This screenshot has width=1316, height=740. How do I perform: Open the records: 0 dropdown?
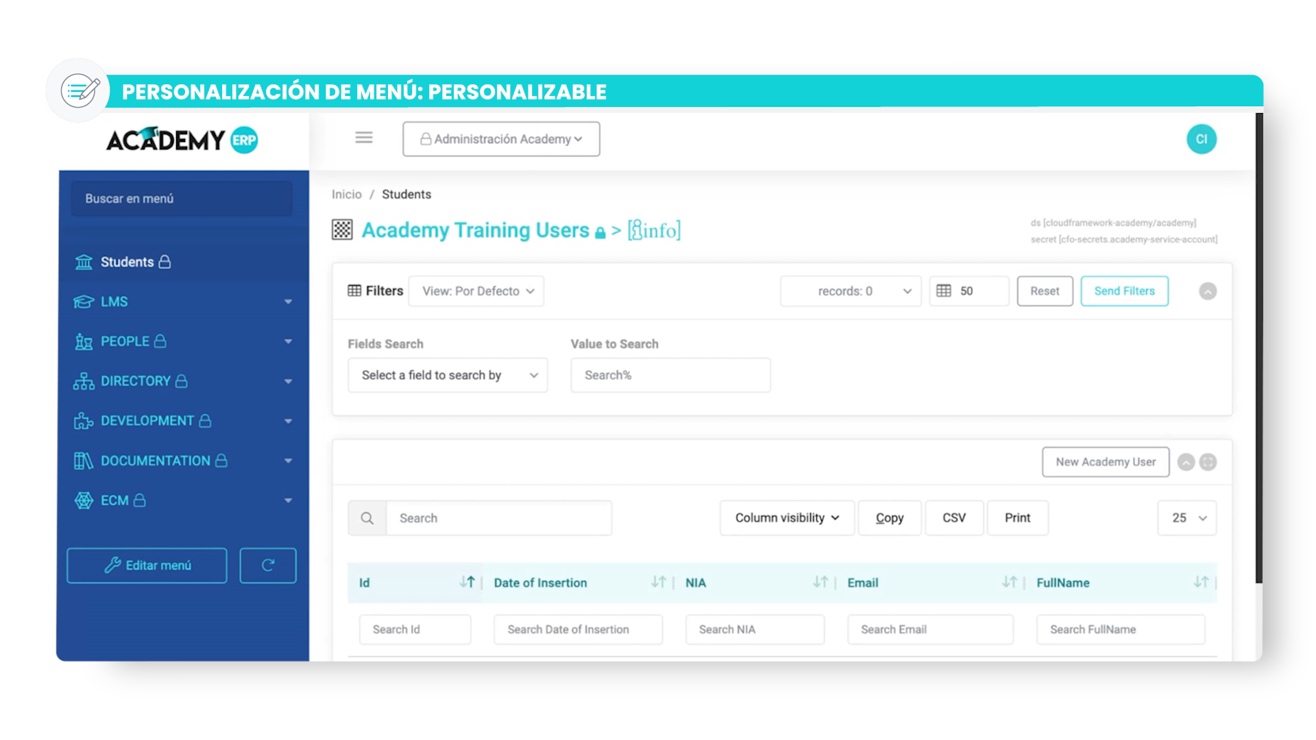(x=851, y=291)
